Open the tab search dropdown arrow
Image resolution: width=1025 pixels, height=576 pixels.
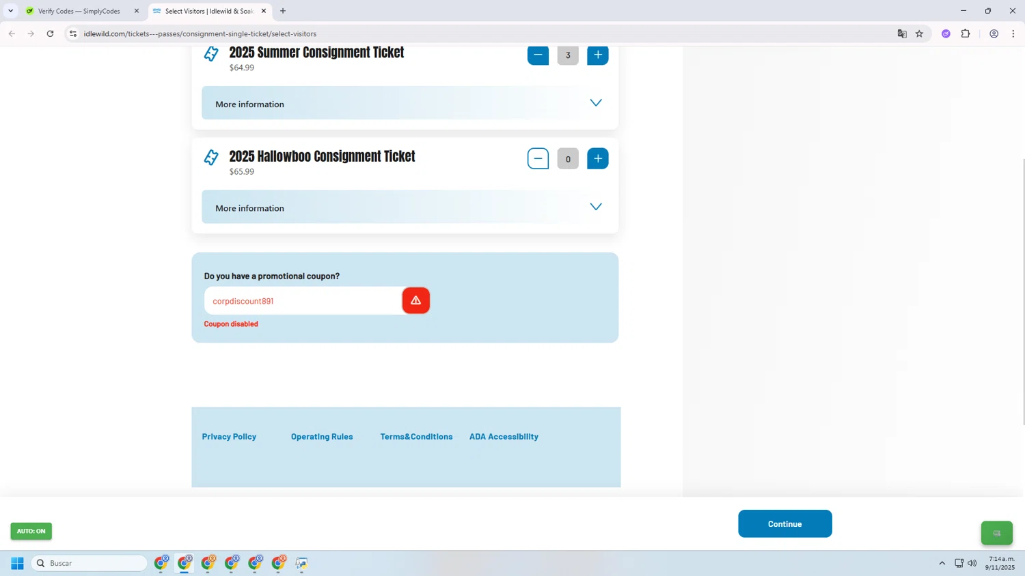(10, 11)
